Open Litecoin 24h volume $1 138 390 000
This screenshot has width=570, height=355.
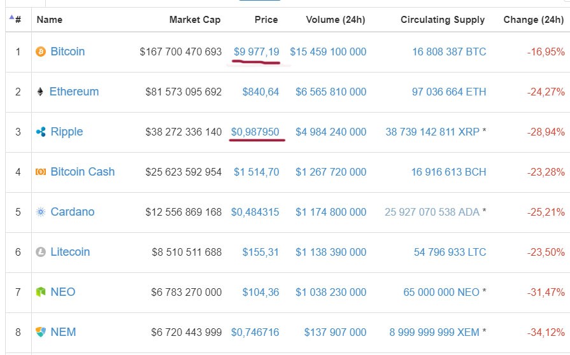coord(331,252)
